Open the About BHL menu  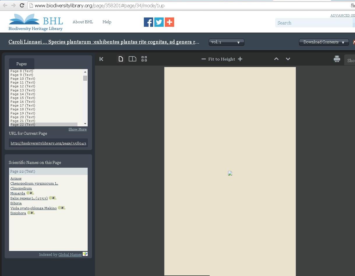83,22
